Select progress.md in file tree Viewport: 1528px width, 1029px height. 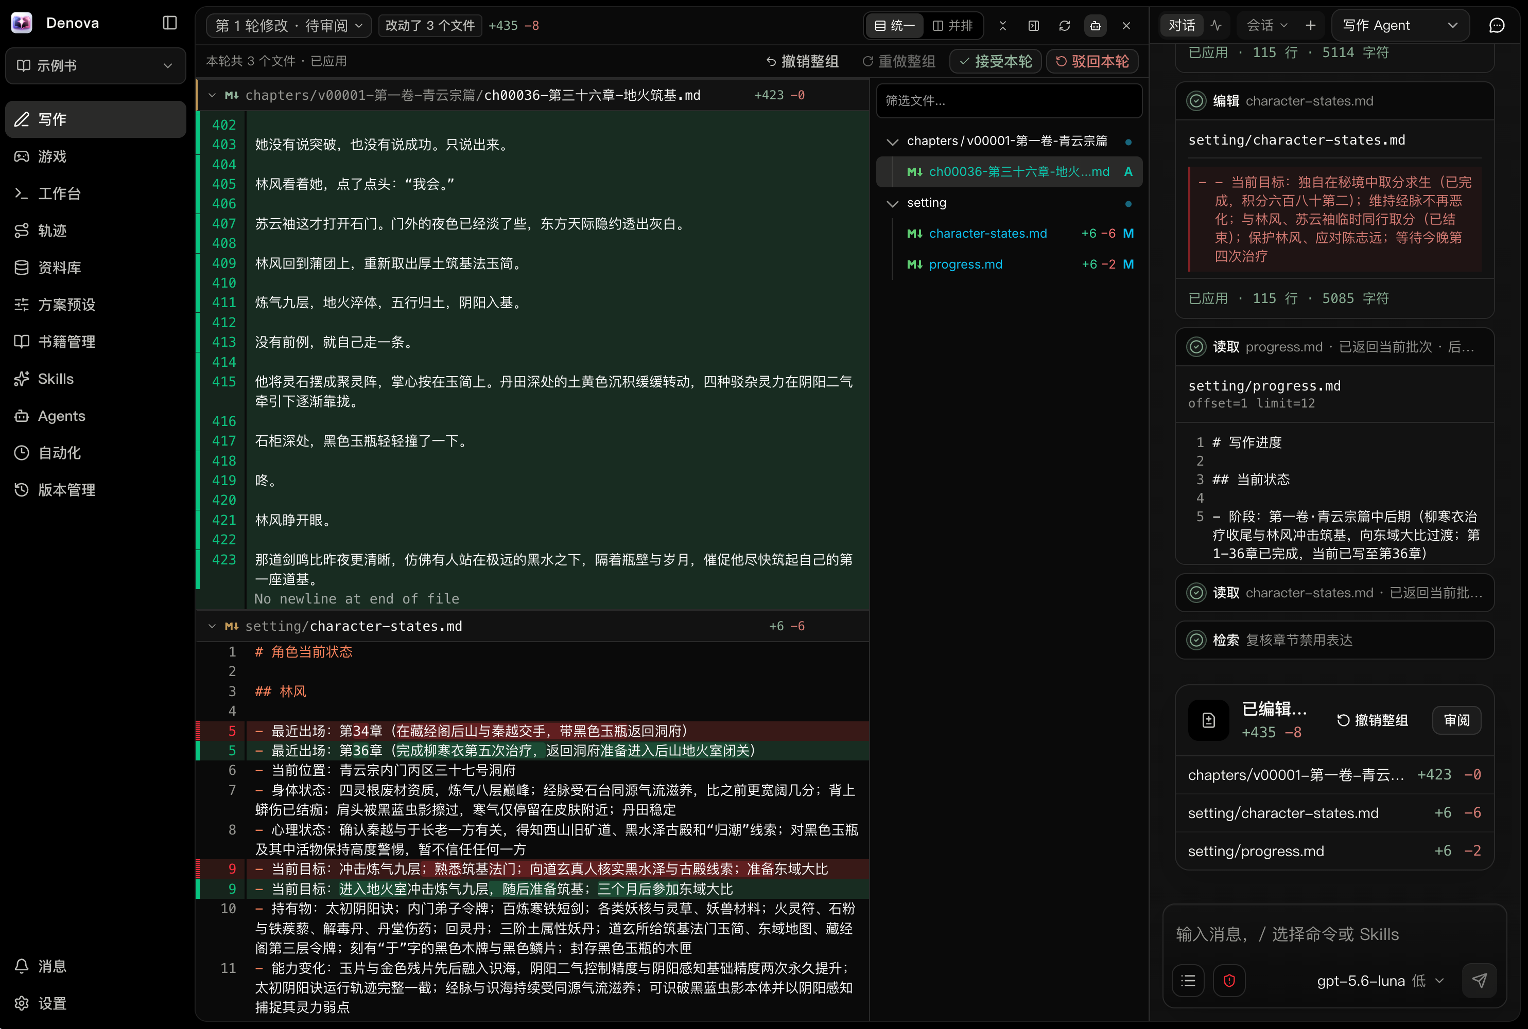1009,264
